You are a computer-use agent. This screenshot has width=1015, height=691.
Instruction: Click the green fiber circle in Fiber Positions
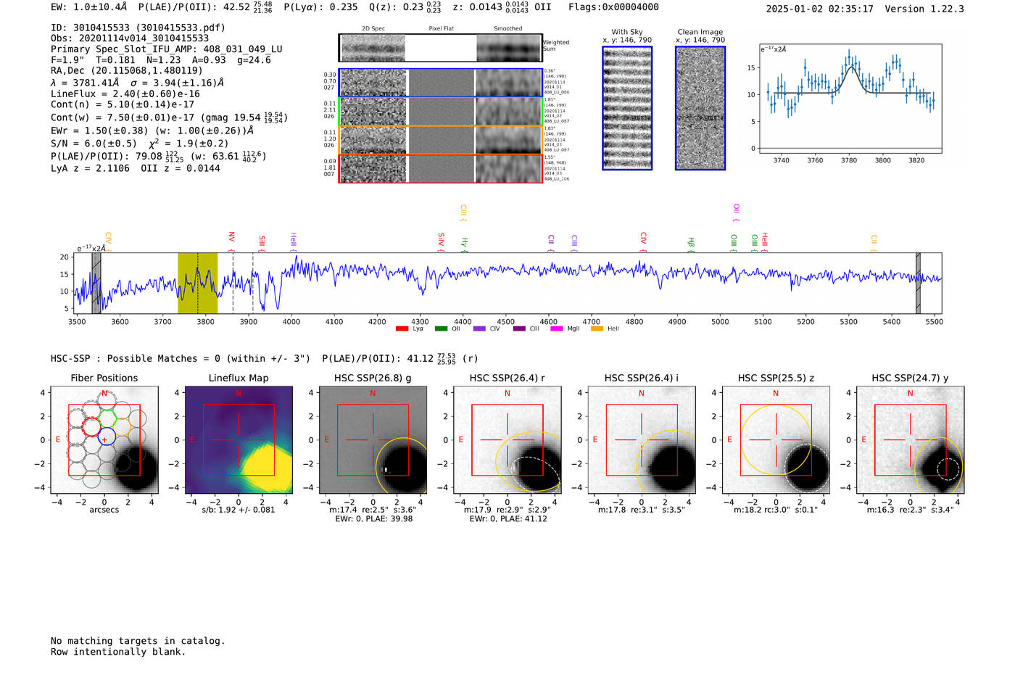pos(107,418)
